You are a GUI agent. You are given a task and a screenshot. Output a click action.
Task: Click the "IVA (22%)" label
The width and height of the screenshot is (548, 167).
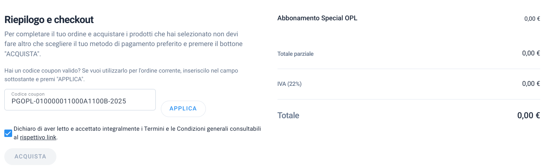tap(289, 84)
